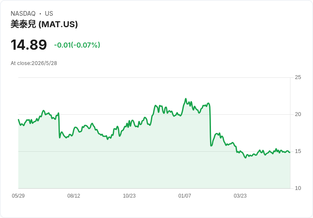Click the 25 price axis label

pyautogui.click(x=298, y=77)
